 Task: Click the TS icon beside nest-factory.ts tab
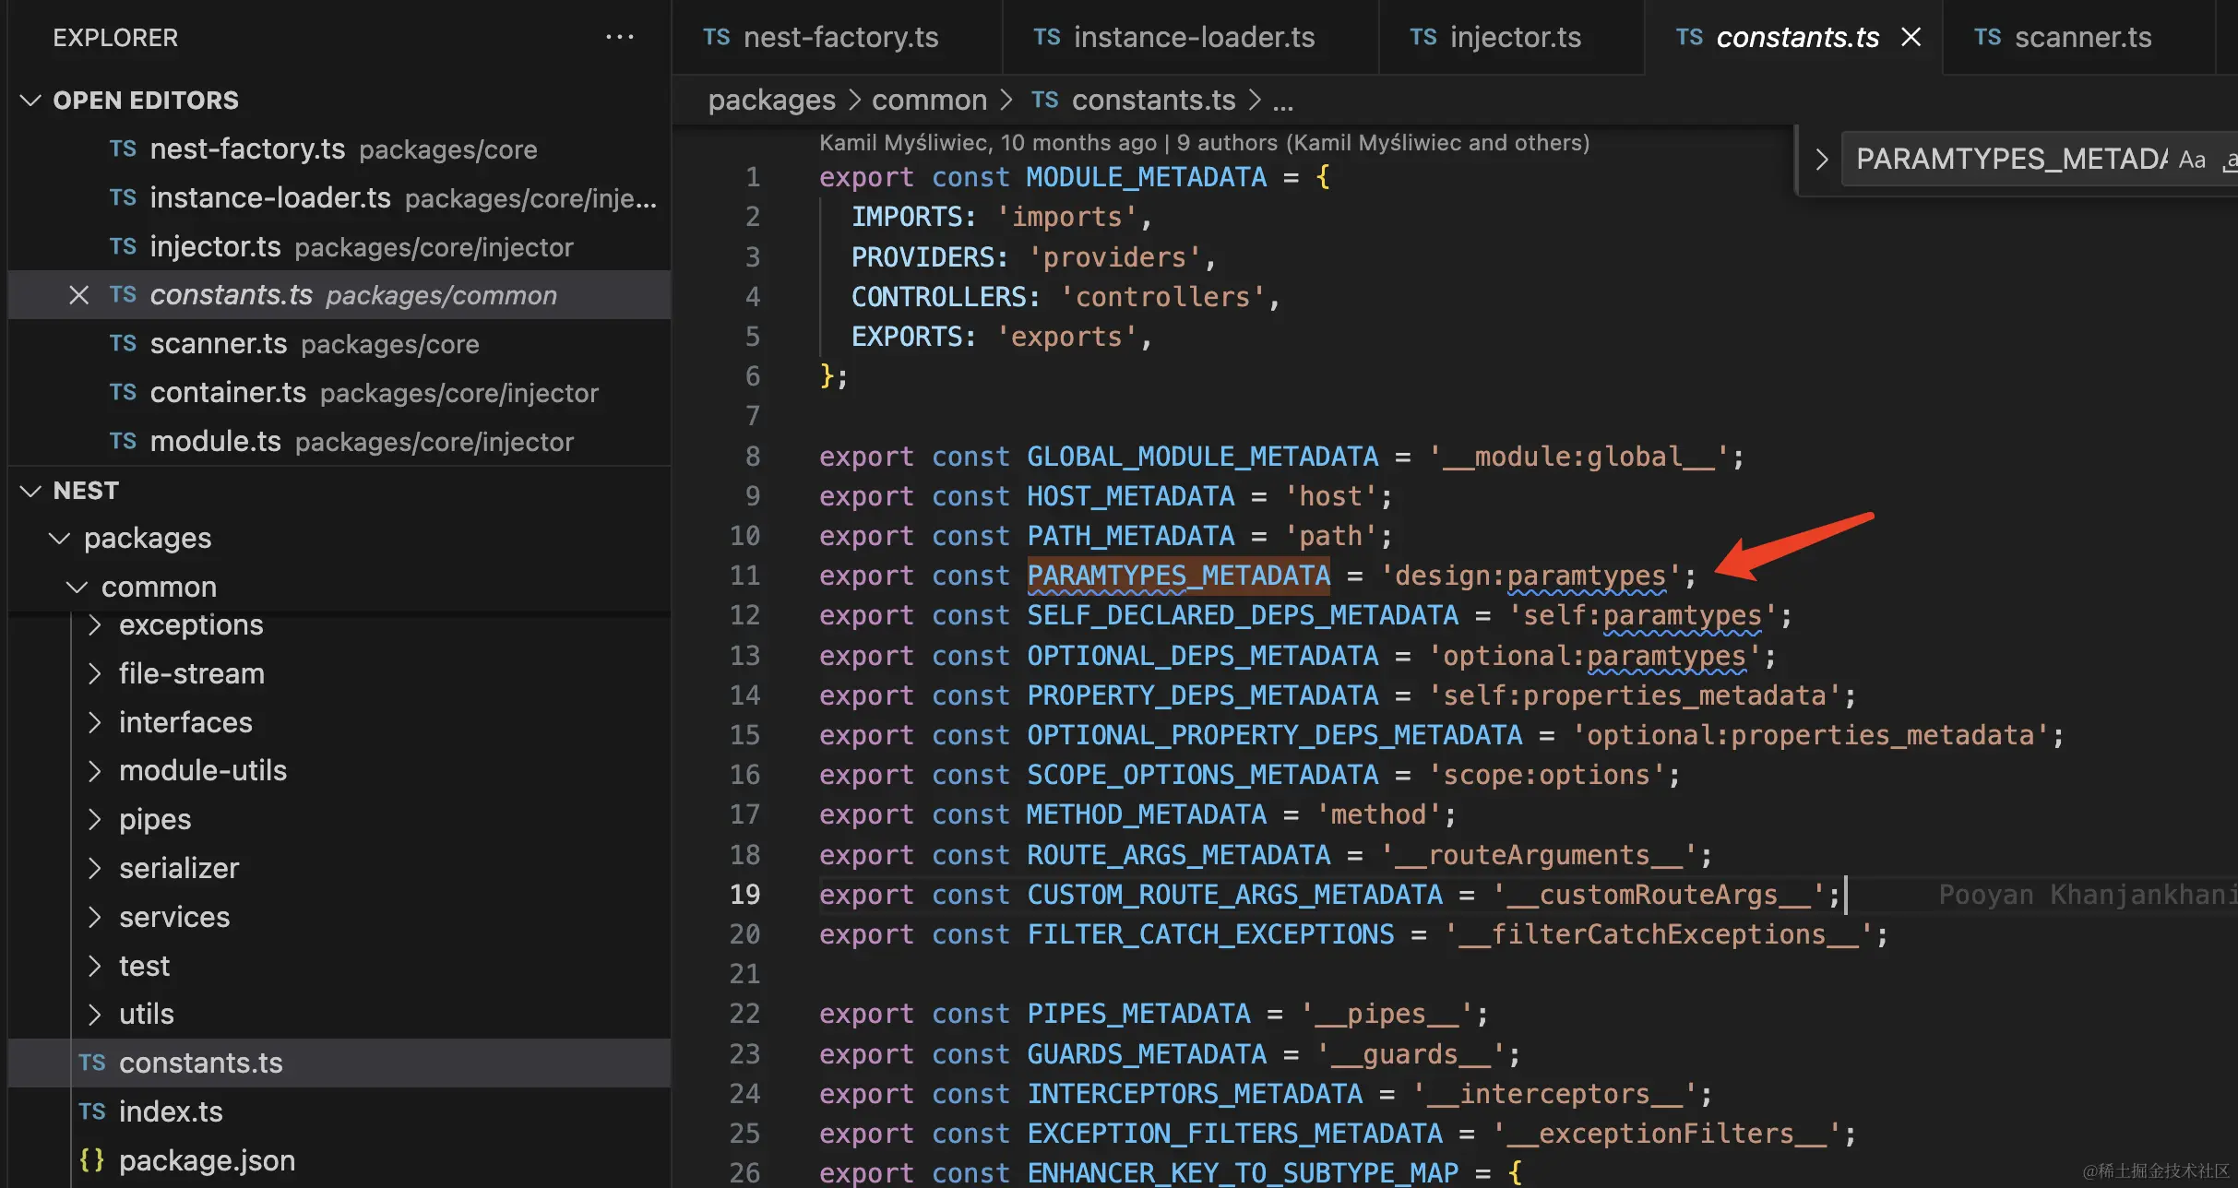tap(716, 37)
